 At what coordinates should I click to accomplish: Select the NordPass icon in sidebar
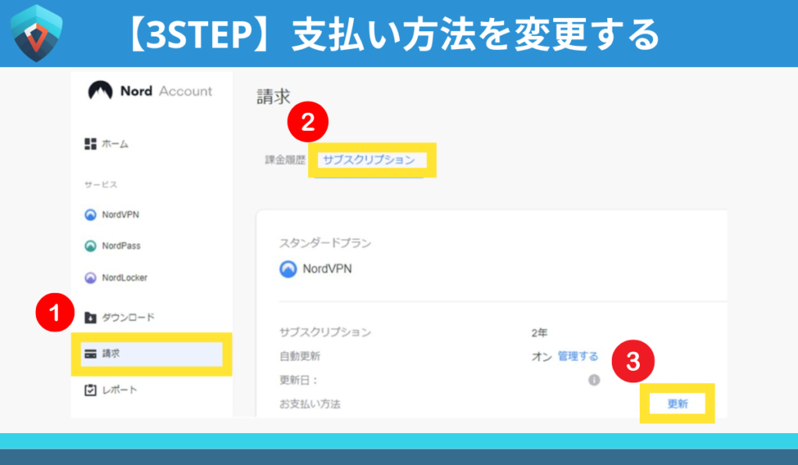click(90, 246)
